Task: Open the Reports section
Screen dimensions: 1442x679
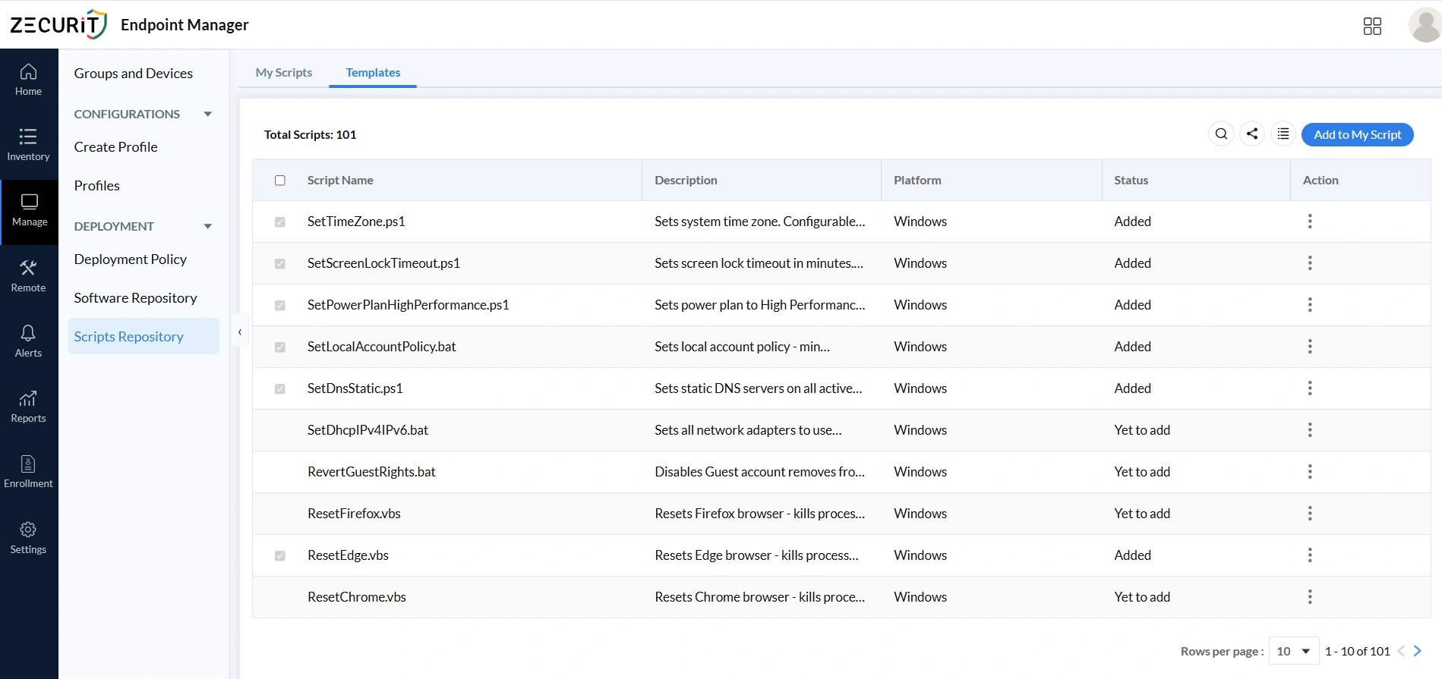Action: [29, 407]
